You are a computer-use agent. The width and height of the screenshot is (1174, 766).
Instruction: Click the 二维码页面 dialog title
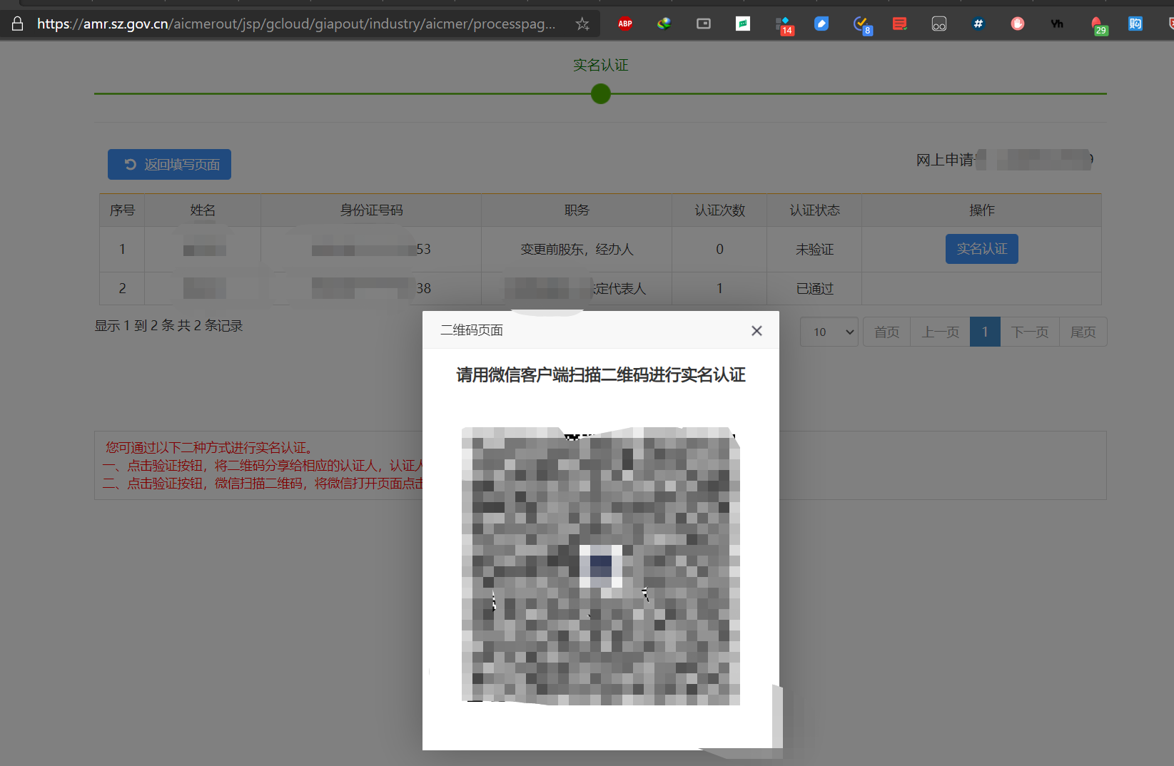472,330
